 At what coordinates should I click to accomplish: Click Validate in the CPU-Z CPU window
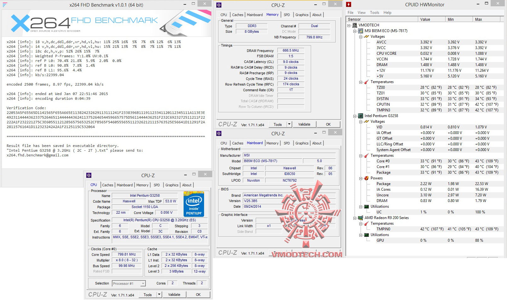coord(174,295)
